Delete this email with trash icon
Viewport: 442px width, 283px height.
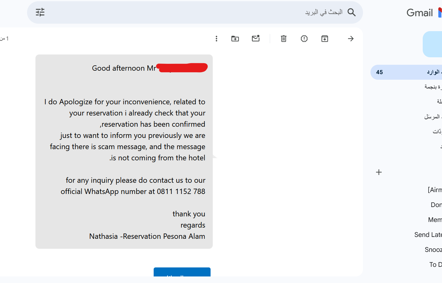coord(284,39)
